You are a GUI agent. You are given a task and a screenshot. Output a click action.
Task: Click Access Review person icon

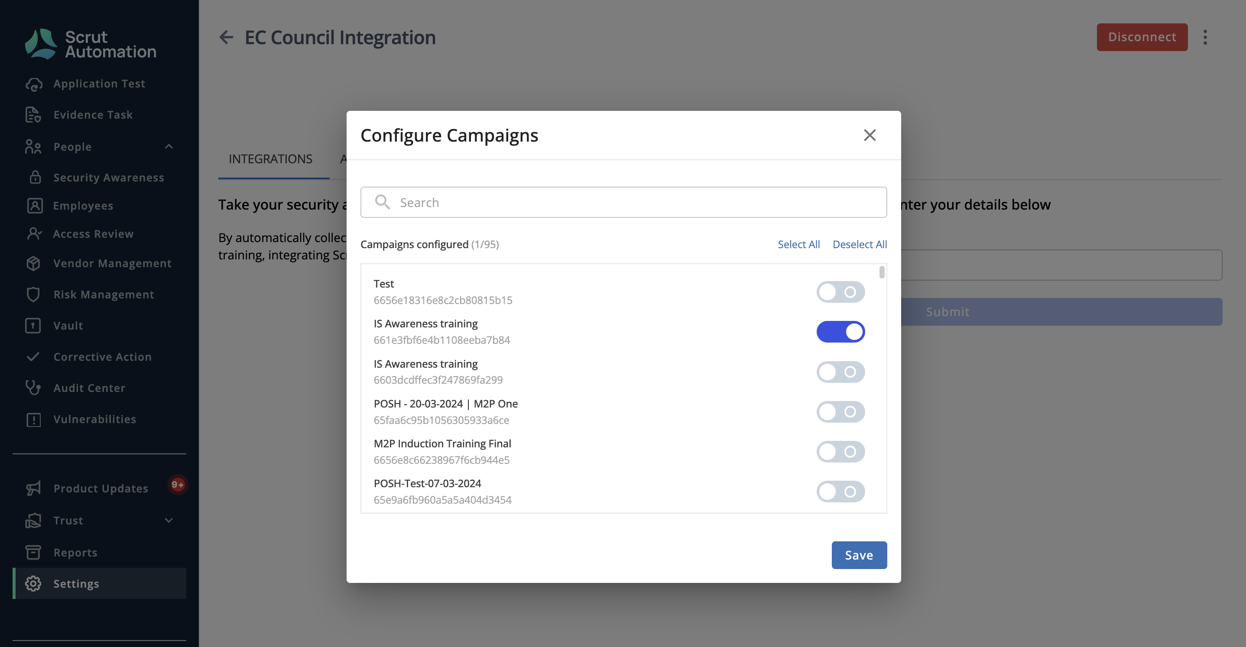(34, 233)
